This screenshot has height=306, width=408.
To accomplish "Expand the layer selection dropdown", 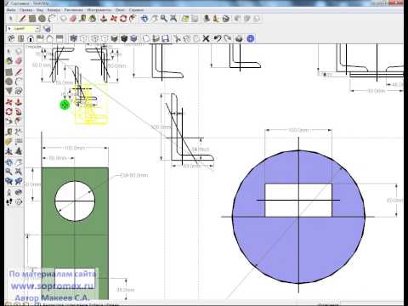I will tap(37, 29).
